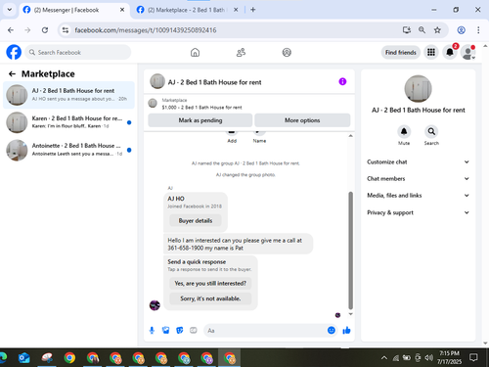Expand Customize chat section
The width and height of the screenshot is (489, 367).
[418, 161]
